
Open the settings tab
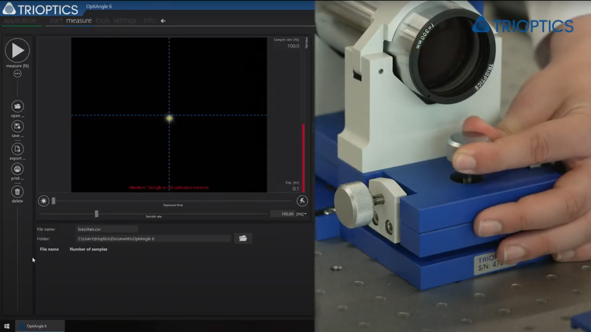pyautogui.click(x=125, y=21)
